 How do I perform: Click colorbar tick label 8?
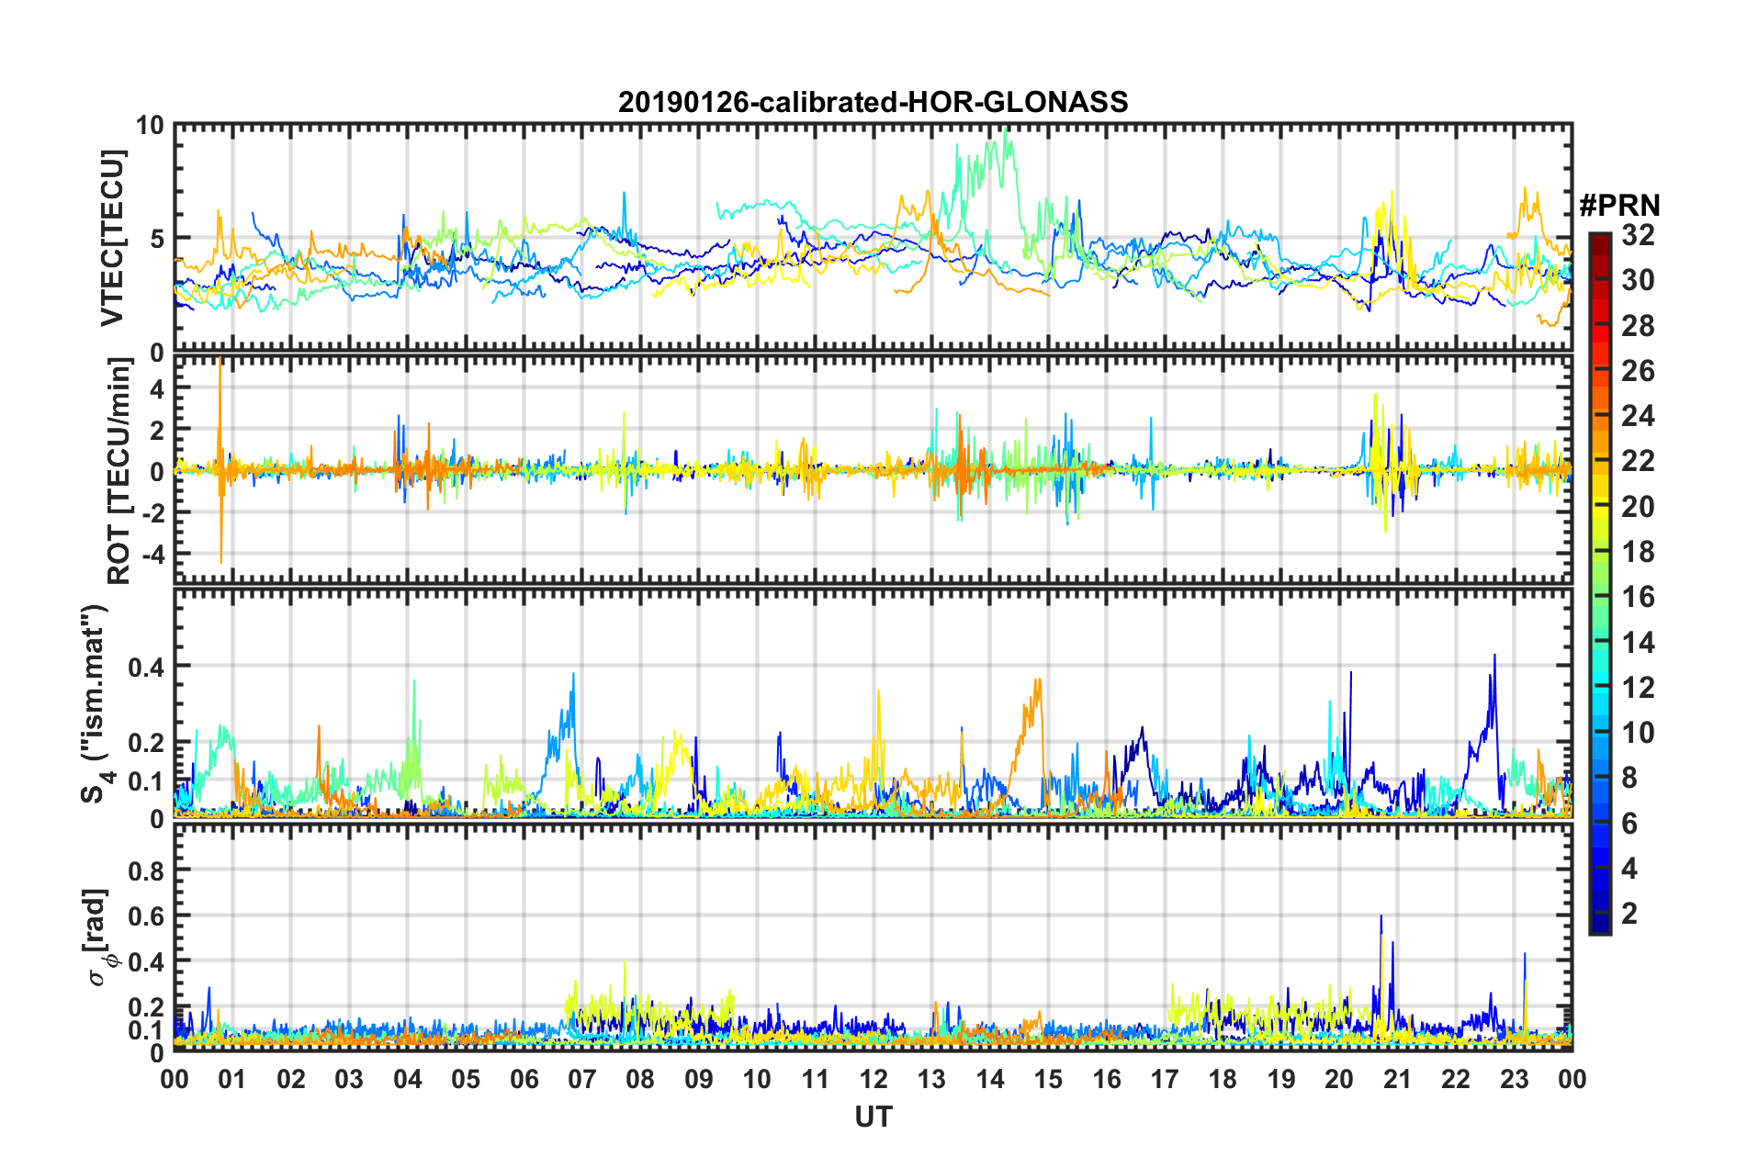pyautogui.click(x=1629, y=778)
